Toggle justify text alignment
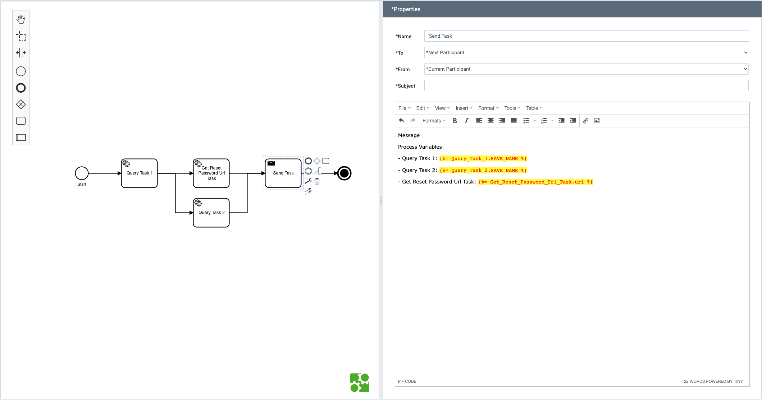 point(514,121)
